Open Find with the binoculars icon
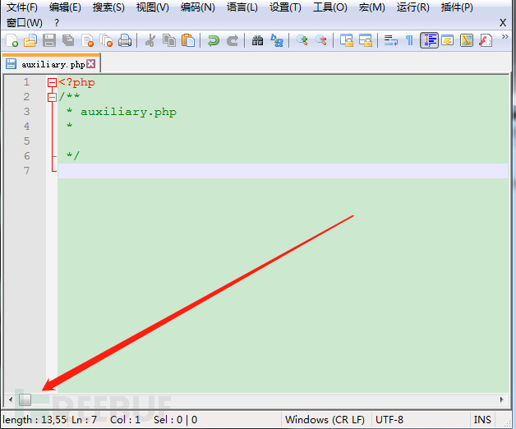The height and width of the screenshot is (429, 516). point(257,41)
